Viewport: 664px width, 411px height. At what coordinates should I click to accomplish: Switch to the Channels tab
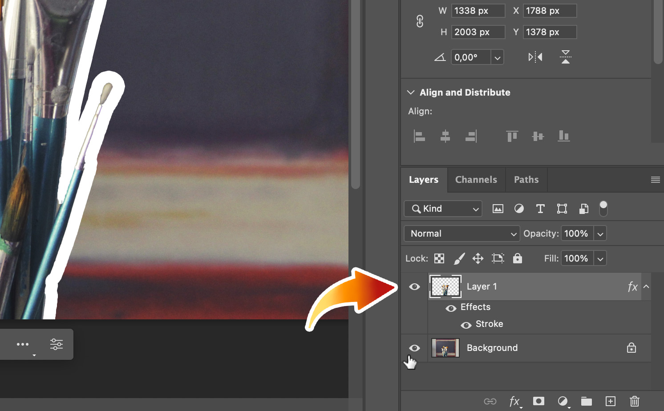pos(476,179)
